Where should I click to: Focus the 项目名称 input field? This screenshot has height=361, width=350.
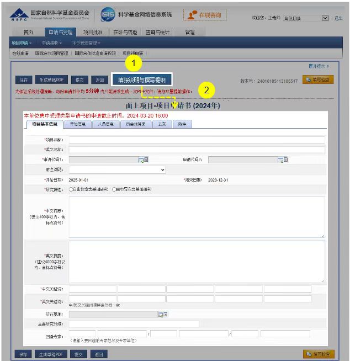click(x=197, y=140)
